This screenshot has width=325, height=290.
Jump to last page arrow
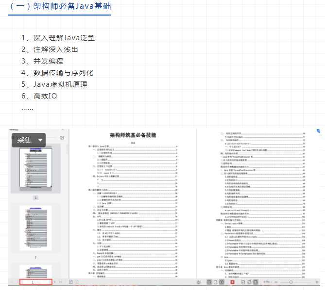point(60,282)
